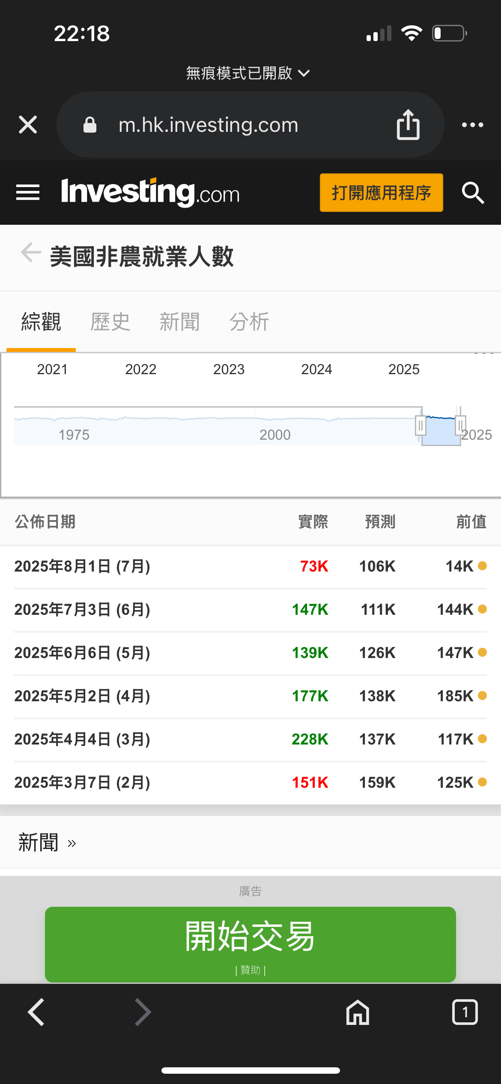Grab the right chart range slider handle
Screen dimensions: 501x1084
point(460,425)
